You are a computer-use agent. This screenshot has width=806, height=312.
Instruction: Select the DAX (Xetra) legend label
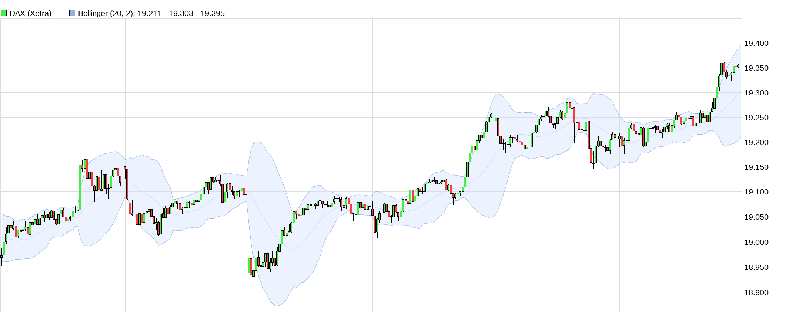click(x=30, y=13)
